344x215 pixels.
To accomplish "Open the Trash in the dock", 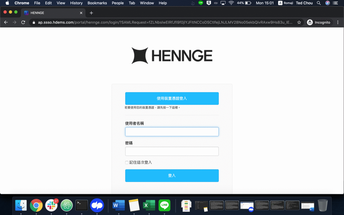I will pyautogui.click(x=323, y=205).
